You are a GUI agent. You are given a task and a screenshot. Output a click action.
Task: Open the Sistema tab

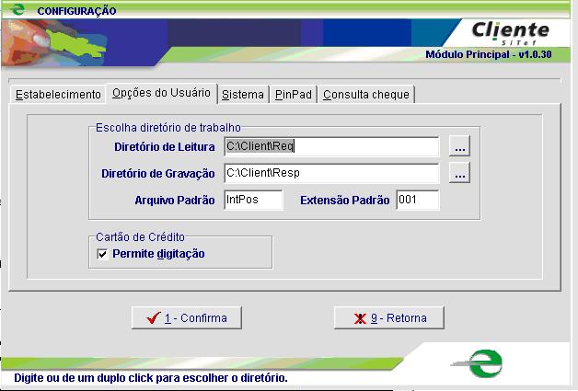click(243, 94)
